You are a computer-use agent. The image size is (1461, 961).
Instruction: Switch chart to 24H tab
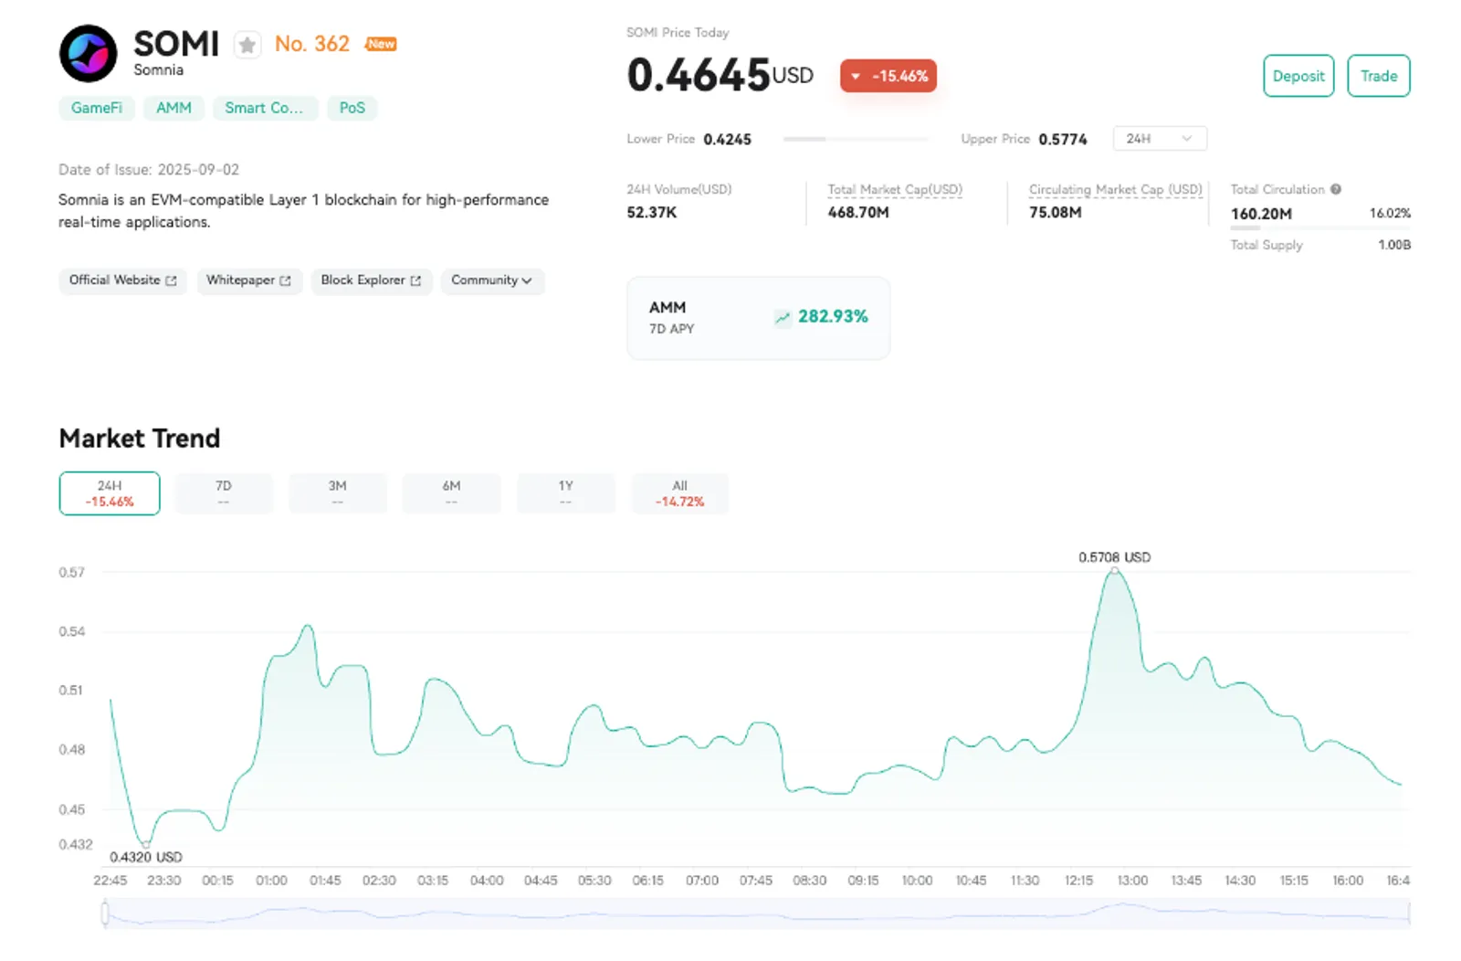pos(110,493)
